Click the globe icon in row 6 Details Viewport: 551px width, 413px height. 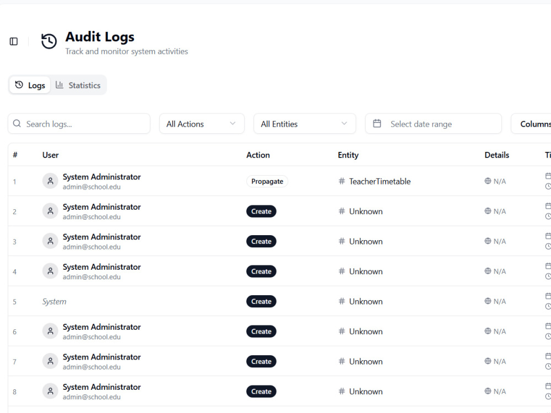pyautogui.click(x=488, y=331)
